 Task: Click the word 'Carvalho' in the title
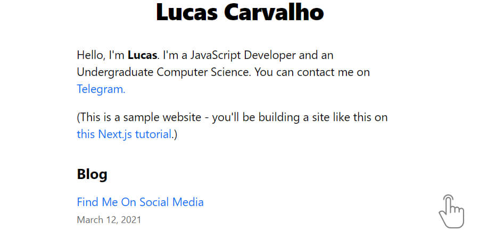(274, 13)
